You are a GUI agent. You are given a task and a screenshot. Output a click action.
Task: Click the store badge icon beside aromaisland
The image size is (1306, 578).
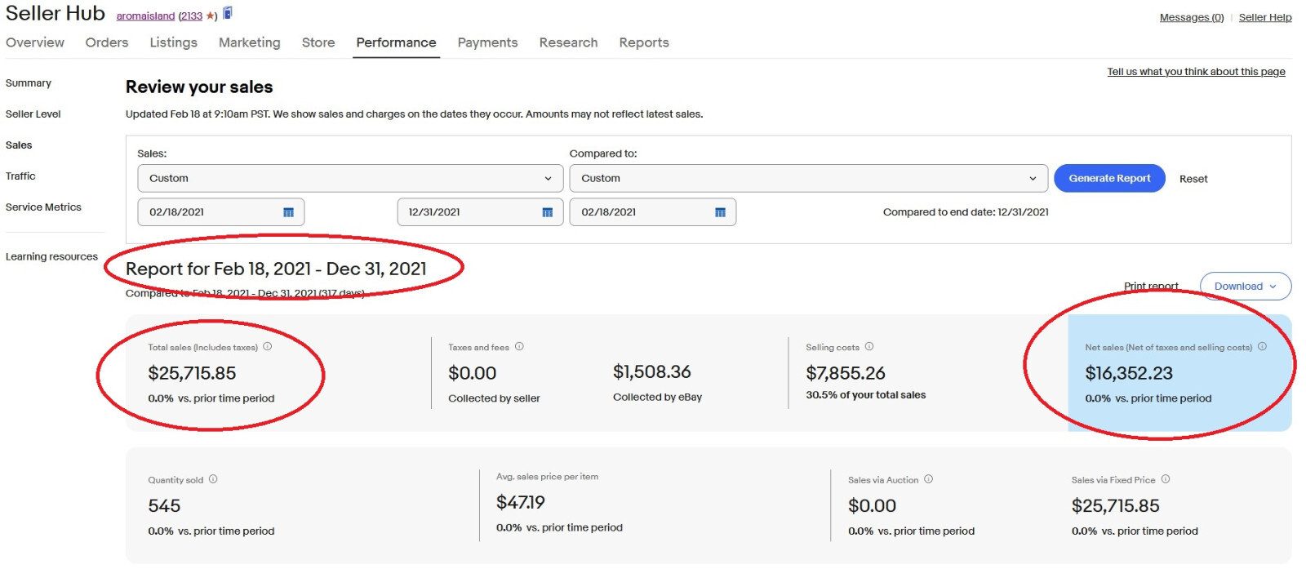(228, 13)
